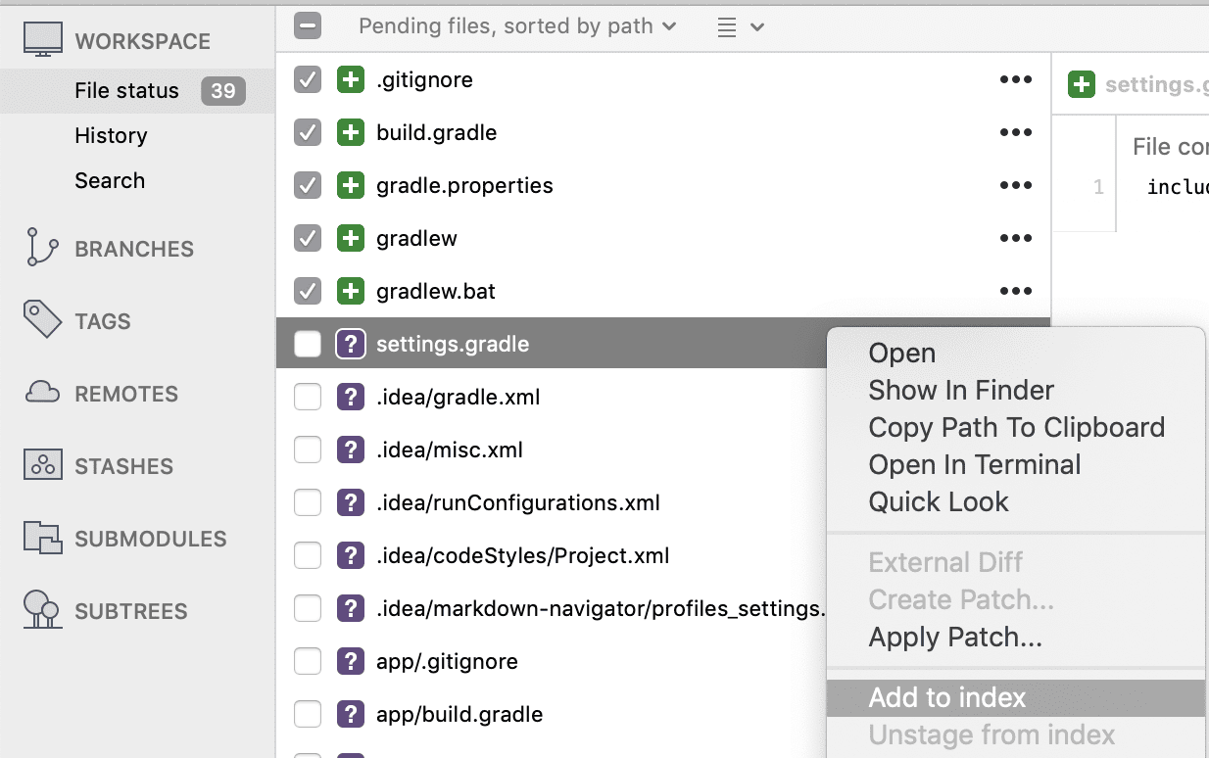
Task: Select the Branches sidebar icon
Action: [x=41, y=248]
